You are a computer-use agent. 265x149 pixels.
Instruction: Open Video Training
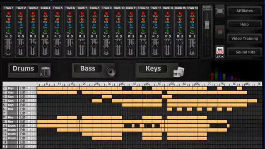[244, 38]
